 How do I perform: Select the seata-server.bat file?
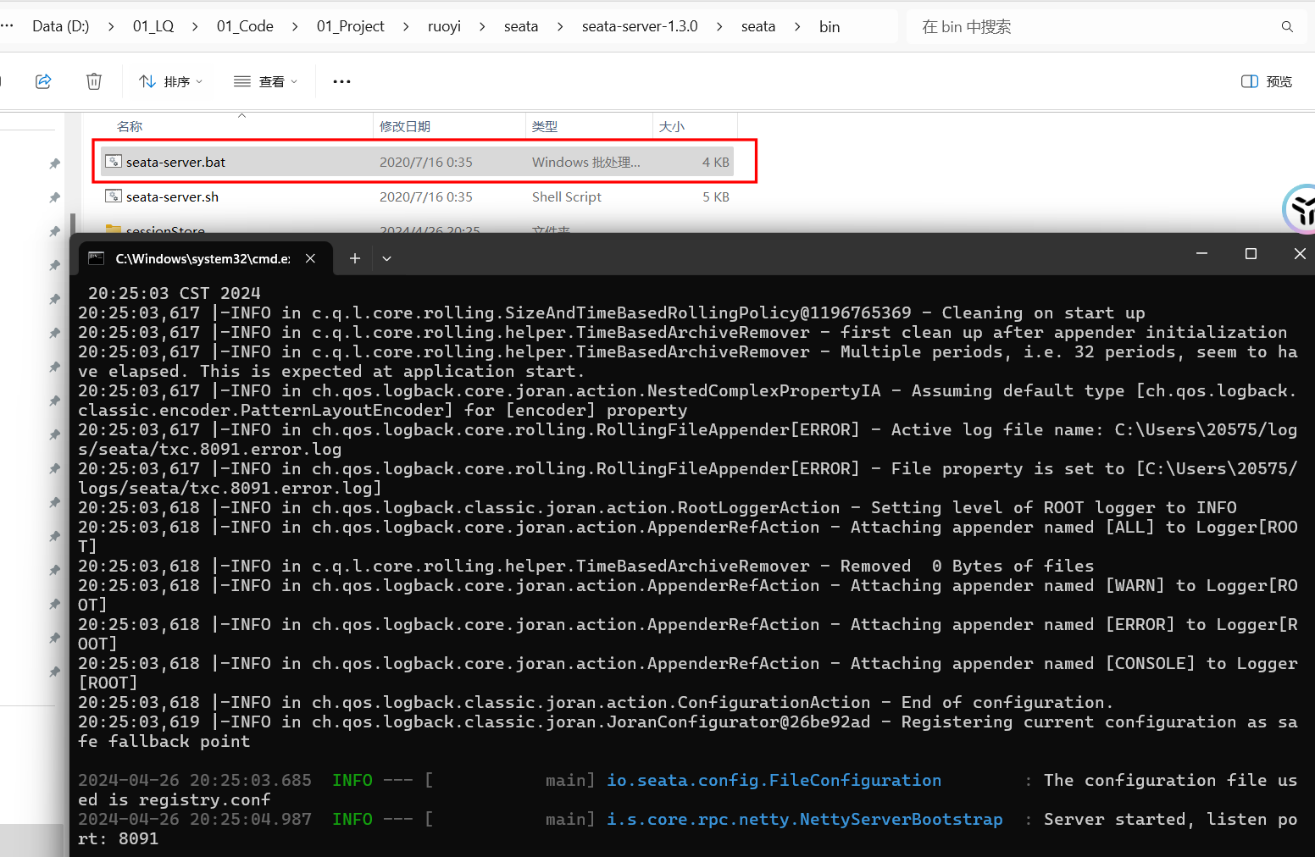(417, 162)
